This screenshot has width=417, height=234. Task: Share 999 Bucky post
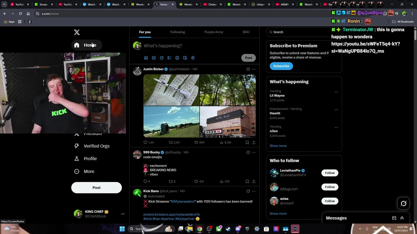[254, 181]
